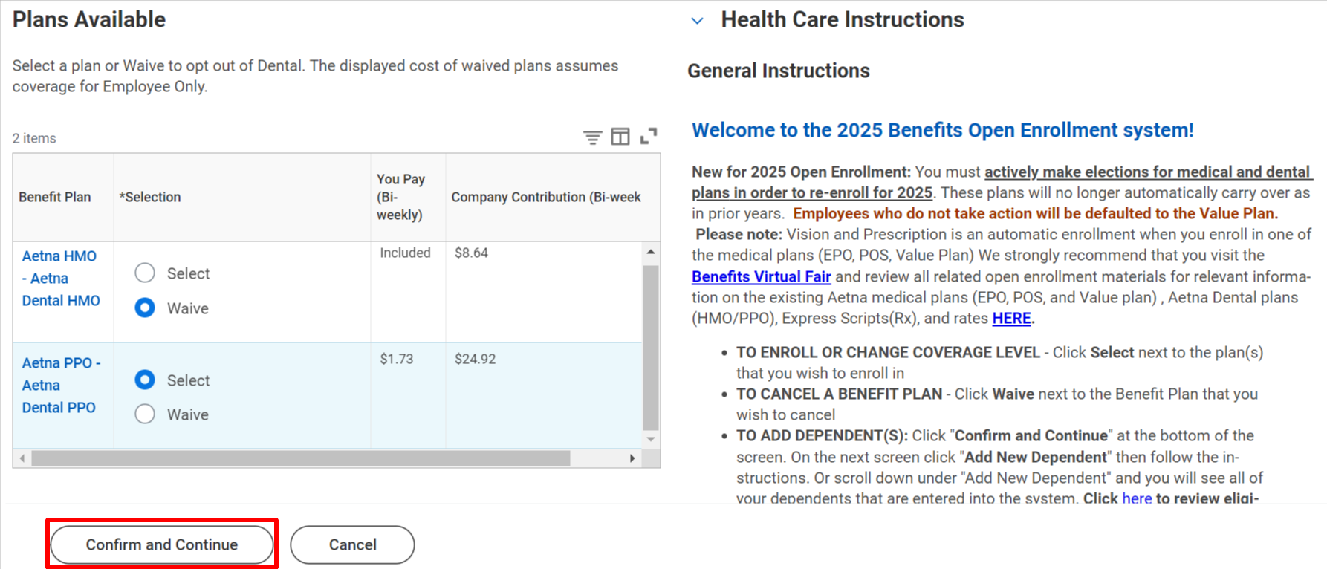
Task: Open the HERE rates link
Action: click(x=1011, y=318)
